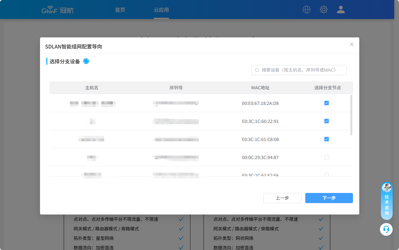The image size is (399, 250).
Task: Open the globe language icon
Action: point(307,10)
